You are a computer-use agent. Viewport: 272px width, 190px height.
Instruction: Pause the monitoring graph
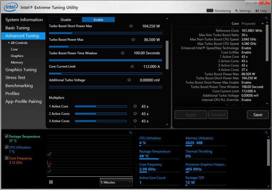[51, 182]
